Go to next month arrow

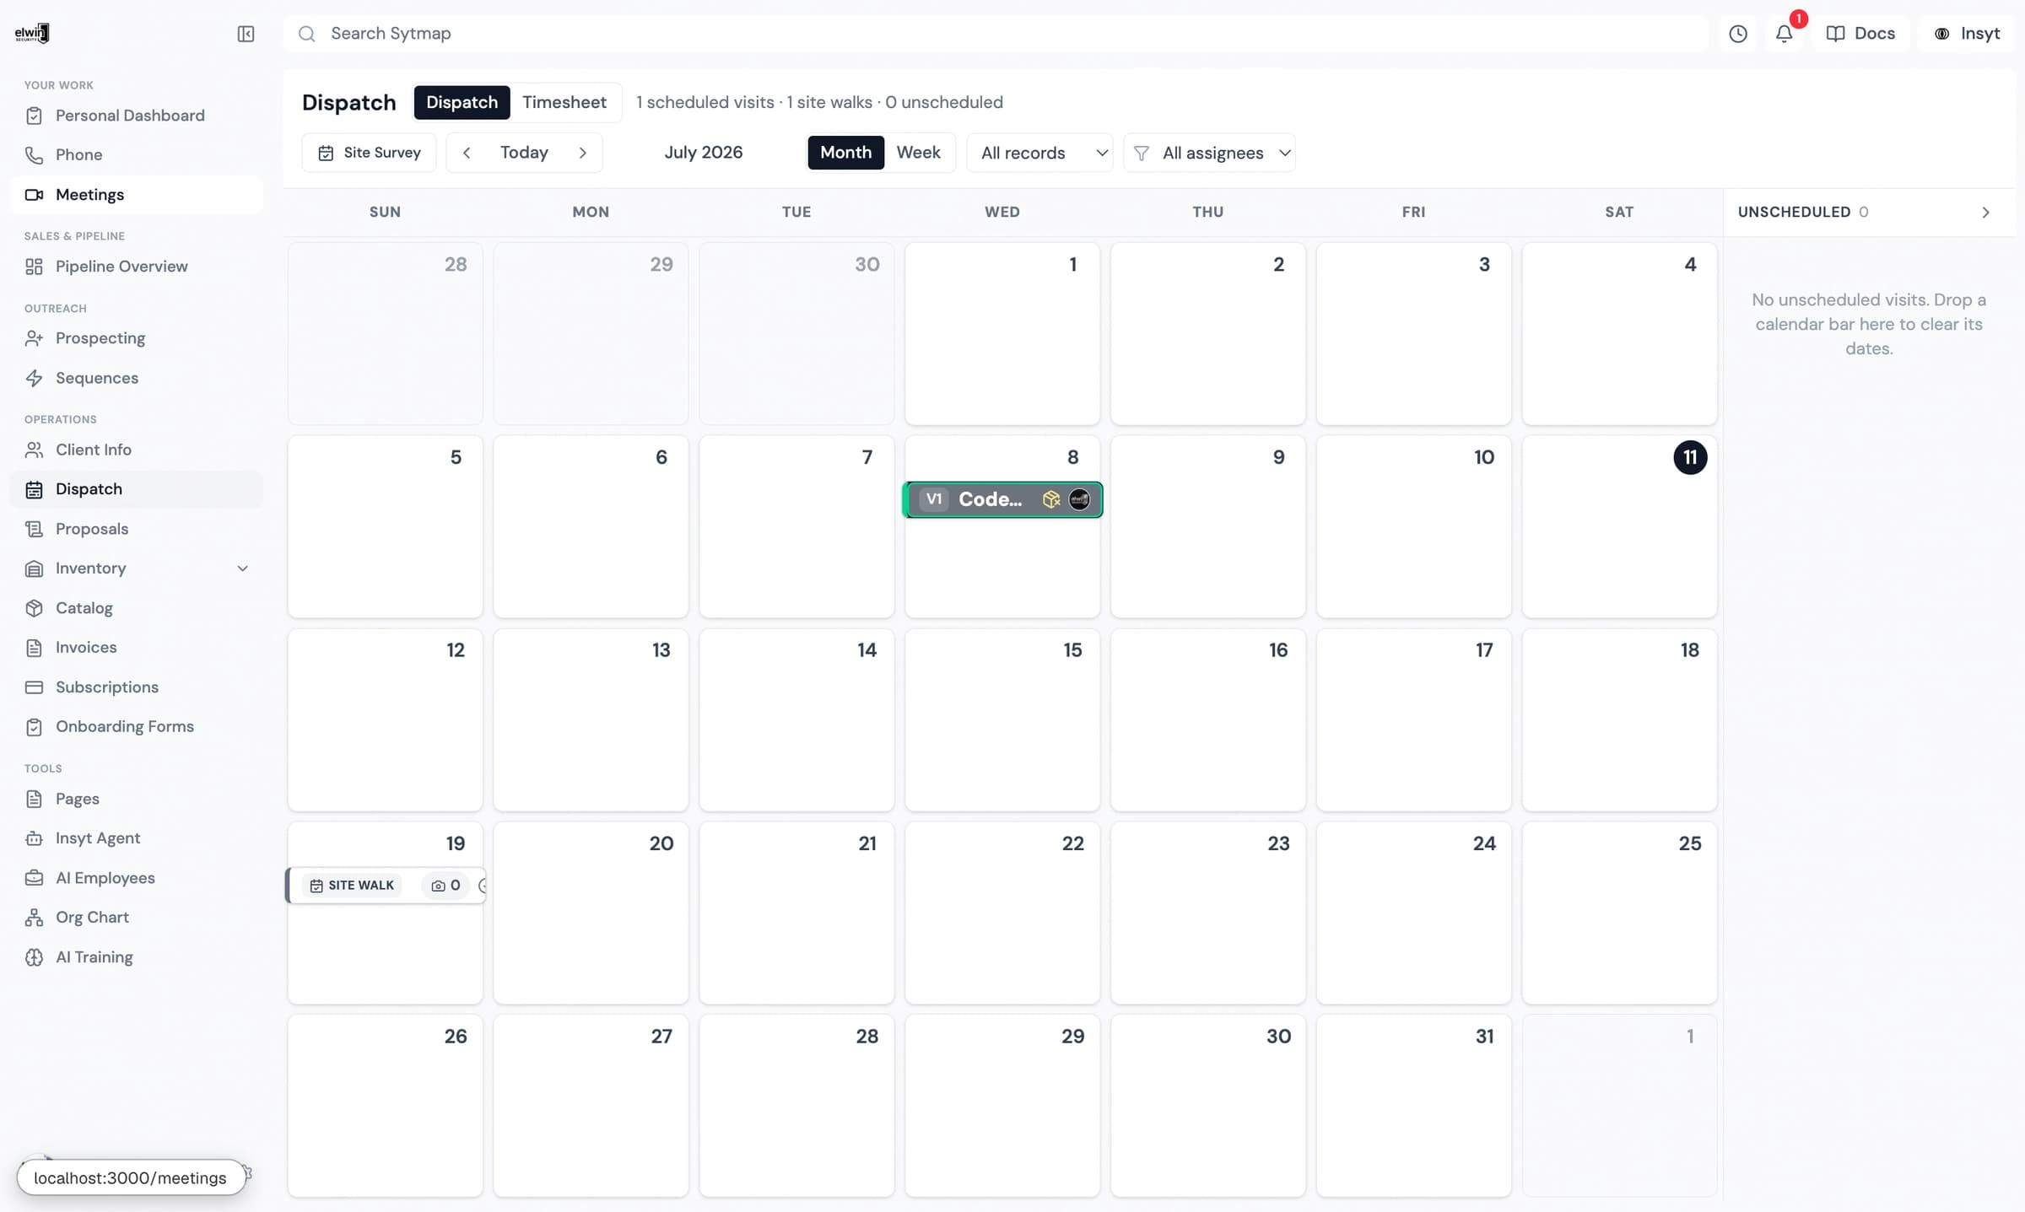click(582, 153)
